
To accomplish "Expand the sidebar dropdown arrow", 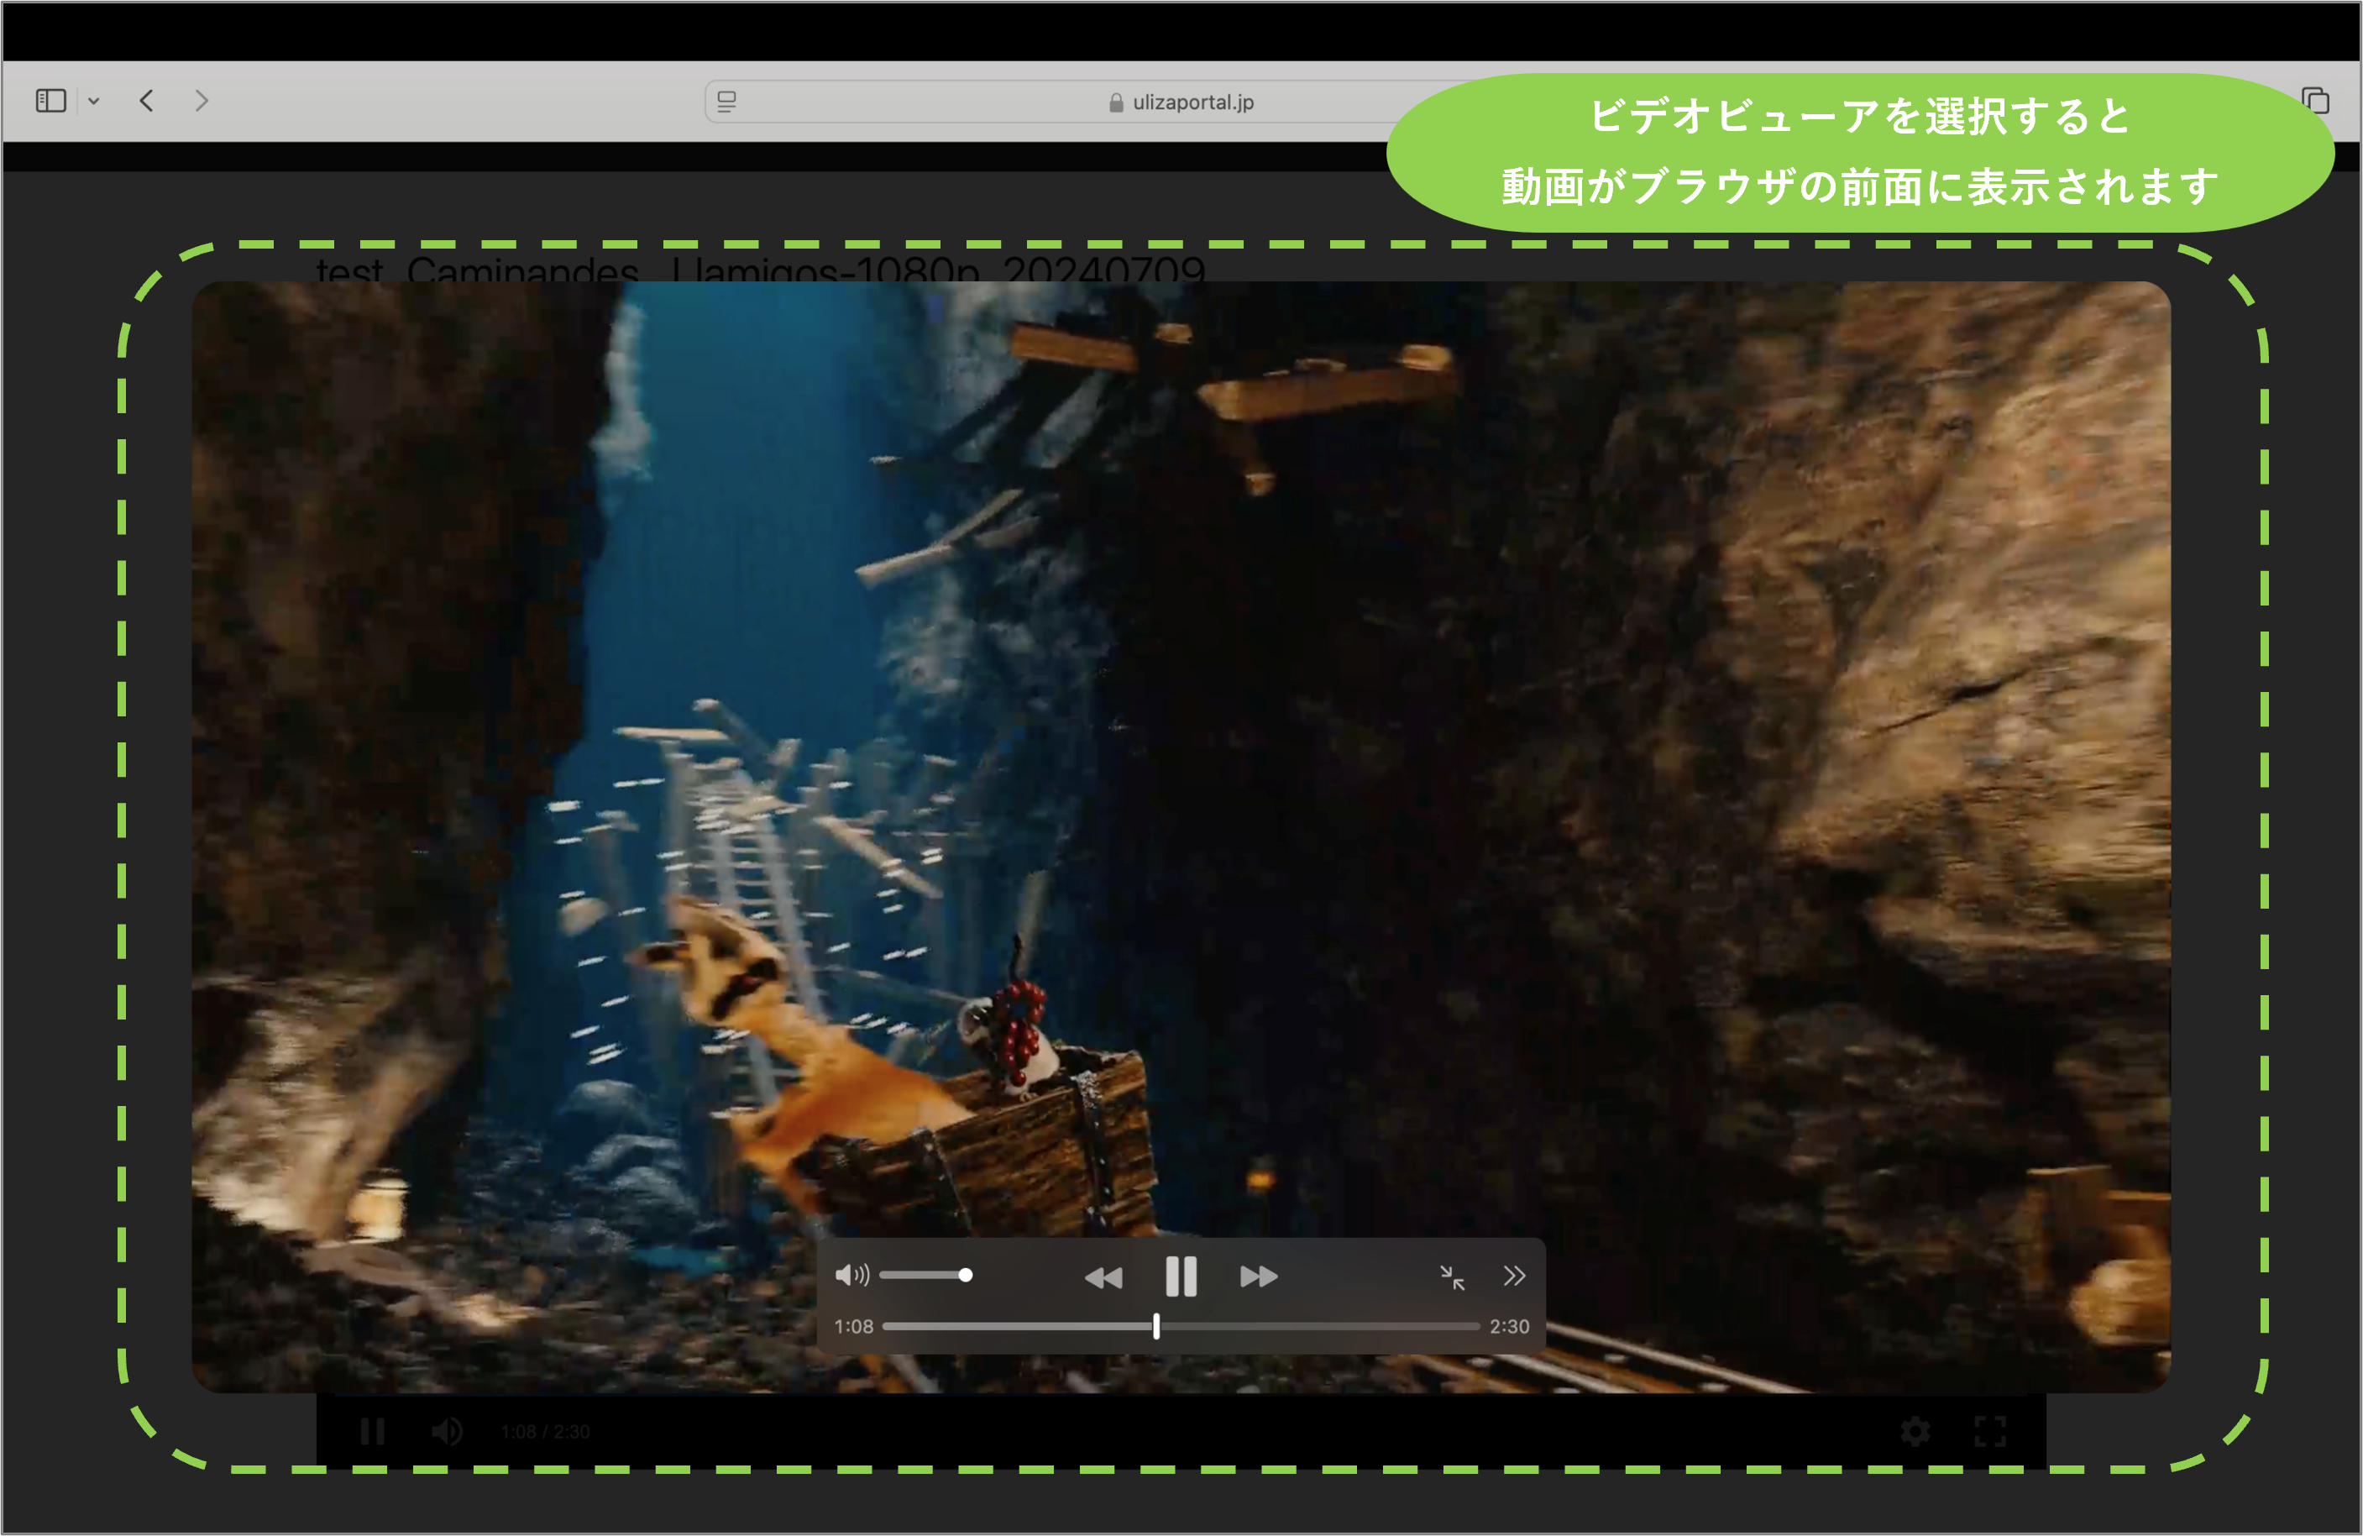I will 93,100.
